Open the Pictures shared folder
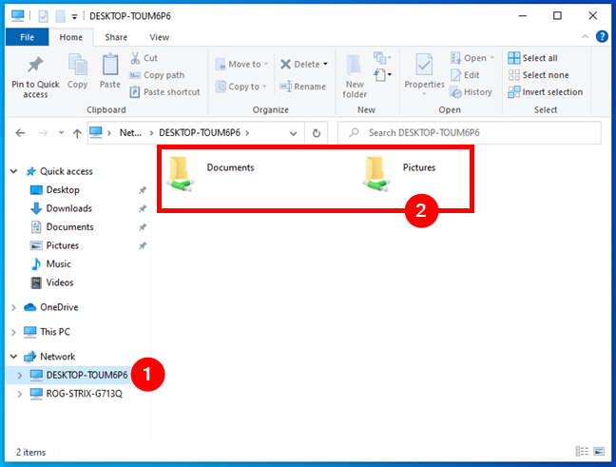This screenshot has height=467, width=616. (399, 174)
